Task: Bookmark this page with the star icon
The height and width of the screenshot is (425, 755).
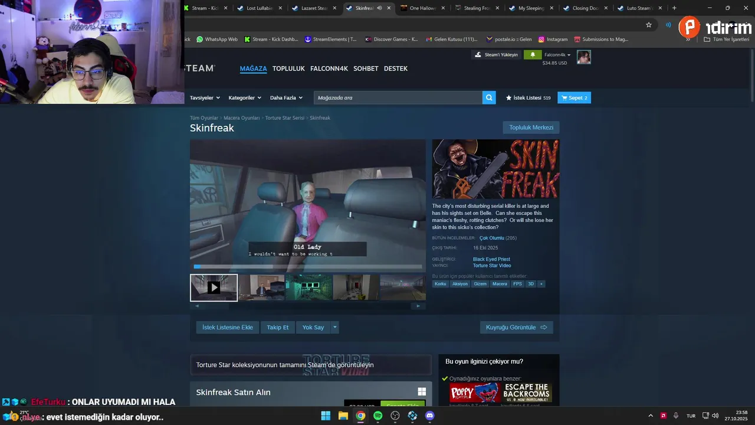Action: click(x=649, y=25)
